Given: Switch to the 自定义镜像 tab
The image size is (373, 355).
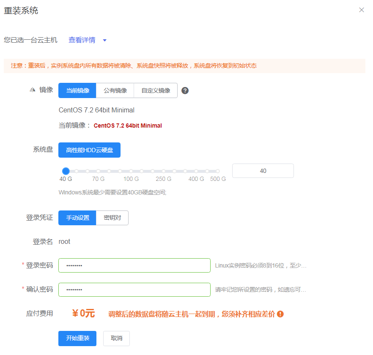Looking at the screenshot, I should coord(156,90).
